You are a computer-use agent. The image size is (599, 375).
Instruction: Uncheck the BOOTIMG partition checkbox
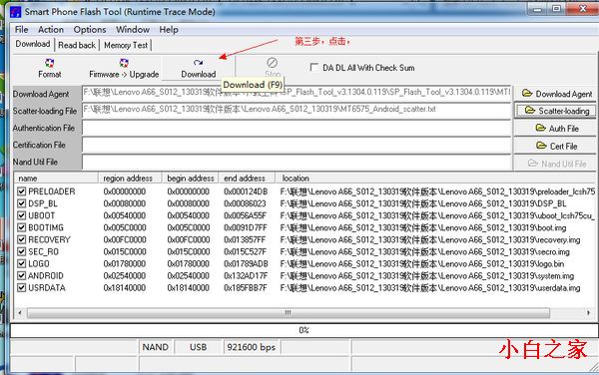21,227
